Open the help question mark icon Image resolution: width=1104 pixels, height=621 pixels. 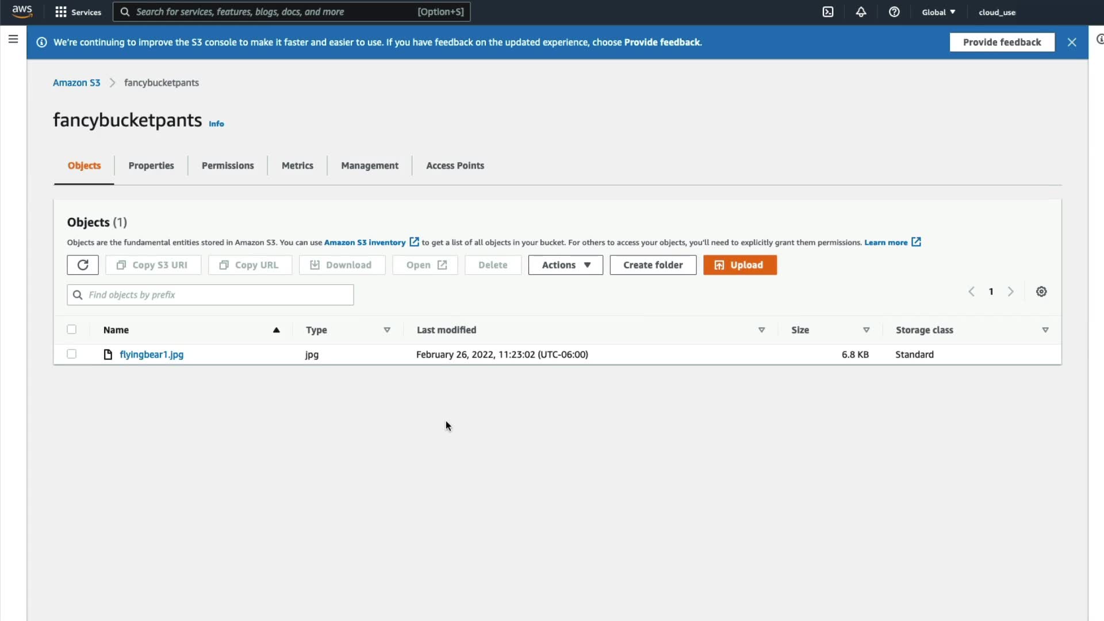click(894, 12)
